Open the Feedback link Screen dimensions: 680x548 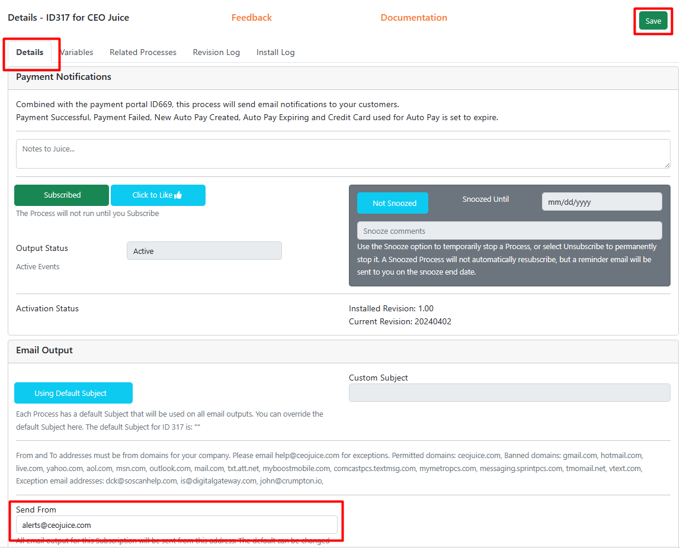[x=252, y=18]
